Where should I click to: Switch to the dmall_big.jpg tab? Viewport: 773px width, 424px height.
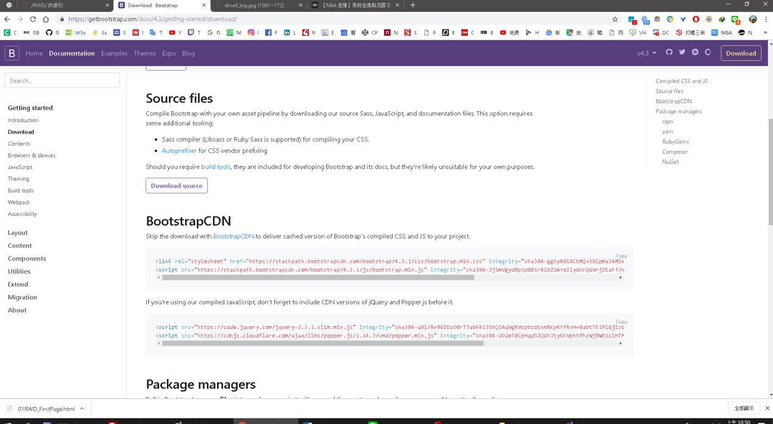pos(259,5)
